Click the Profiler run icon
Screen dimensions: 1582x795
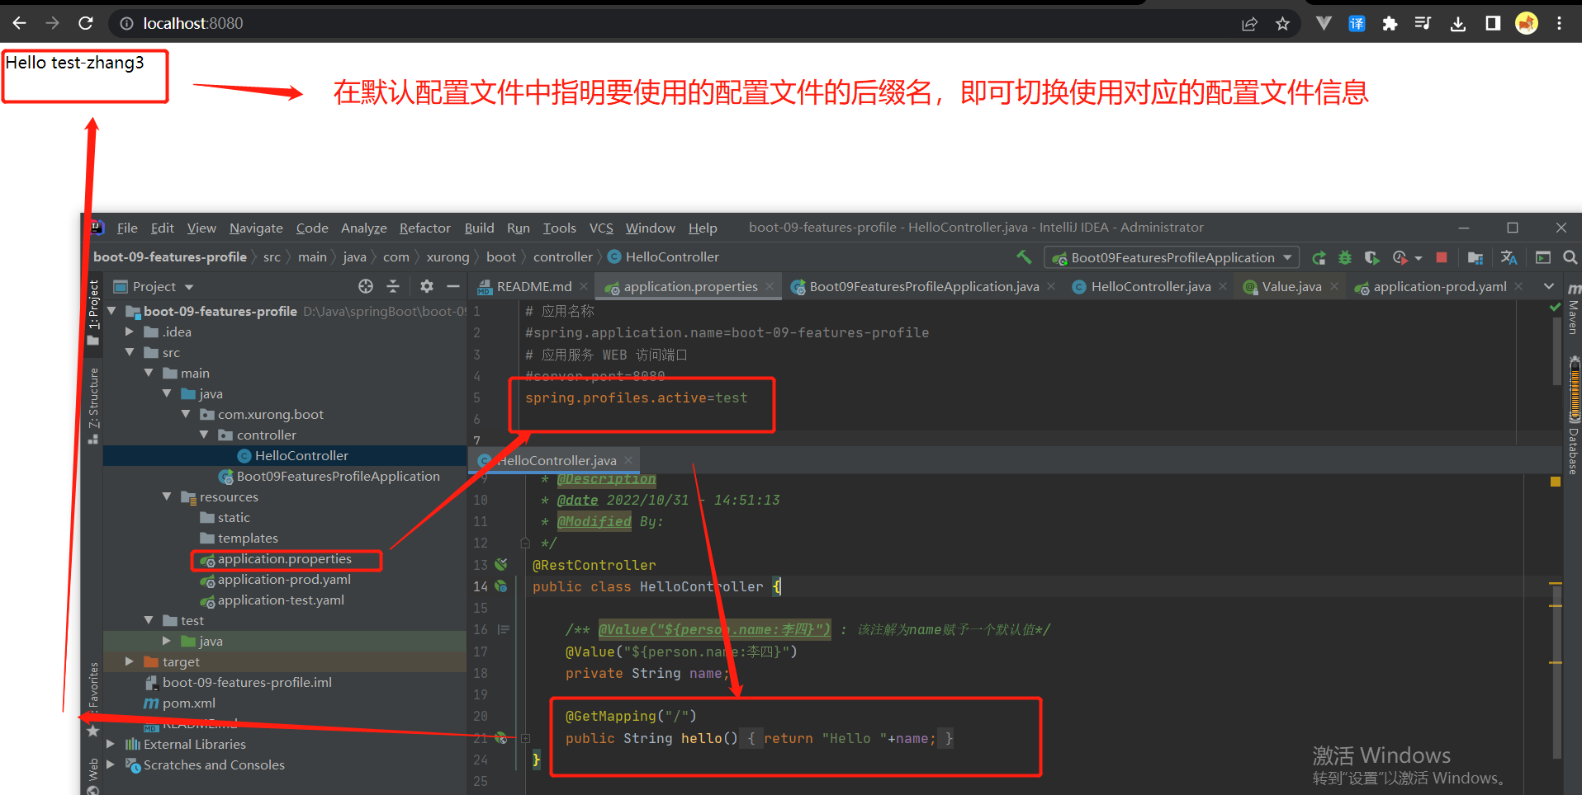click(x=1400, y=258)
